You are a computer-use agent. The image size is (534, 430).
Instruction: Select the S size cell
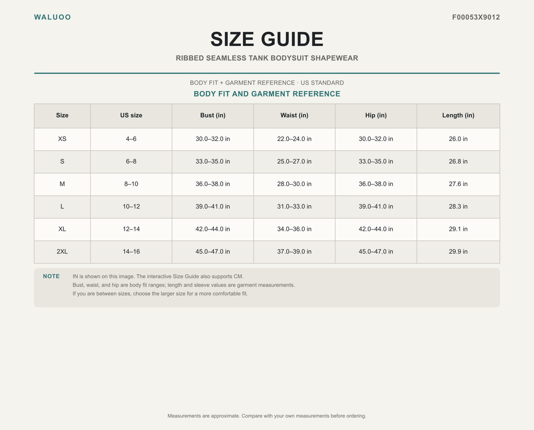click(63, 162)
